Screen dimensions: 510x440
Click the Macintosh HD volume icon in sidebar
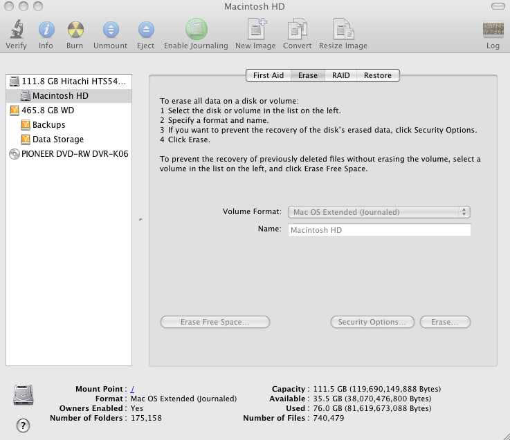coord(26,96)
